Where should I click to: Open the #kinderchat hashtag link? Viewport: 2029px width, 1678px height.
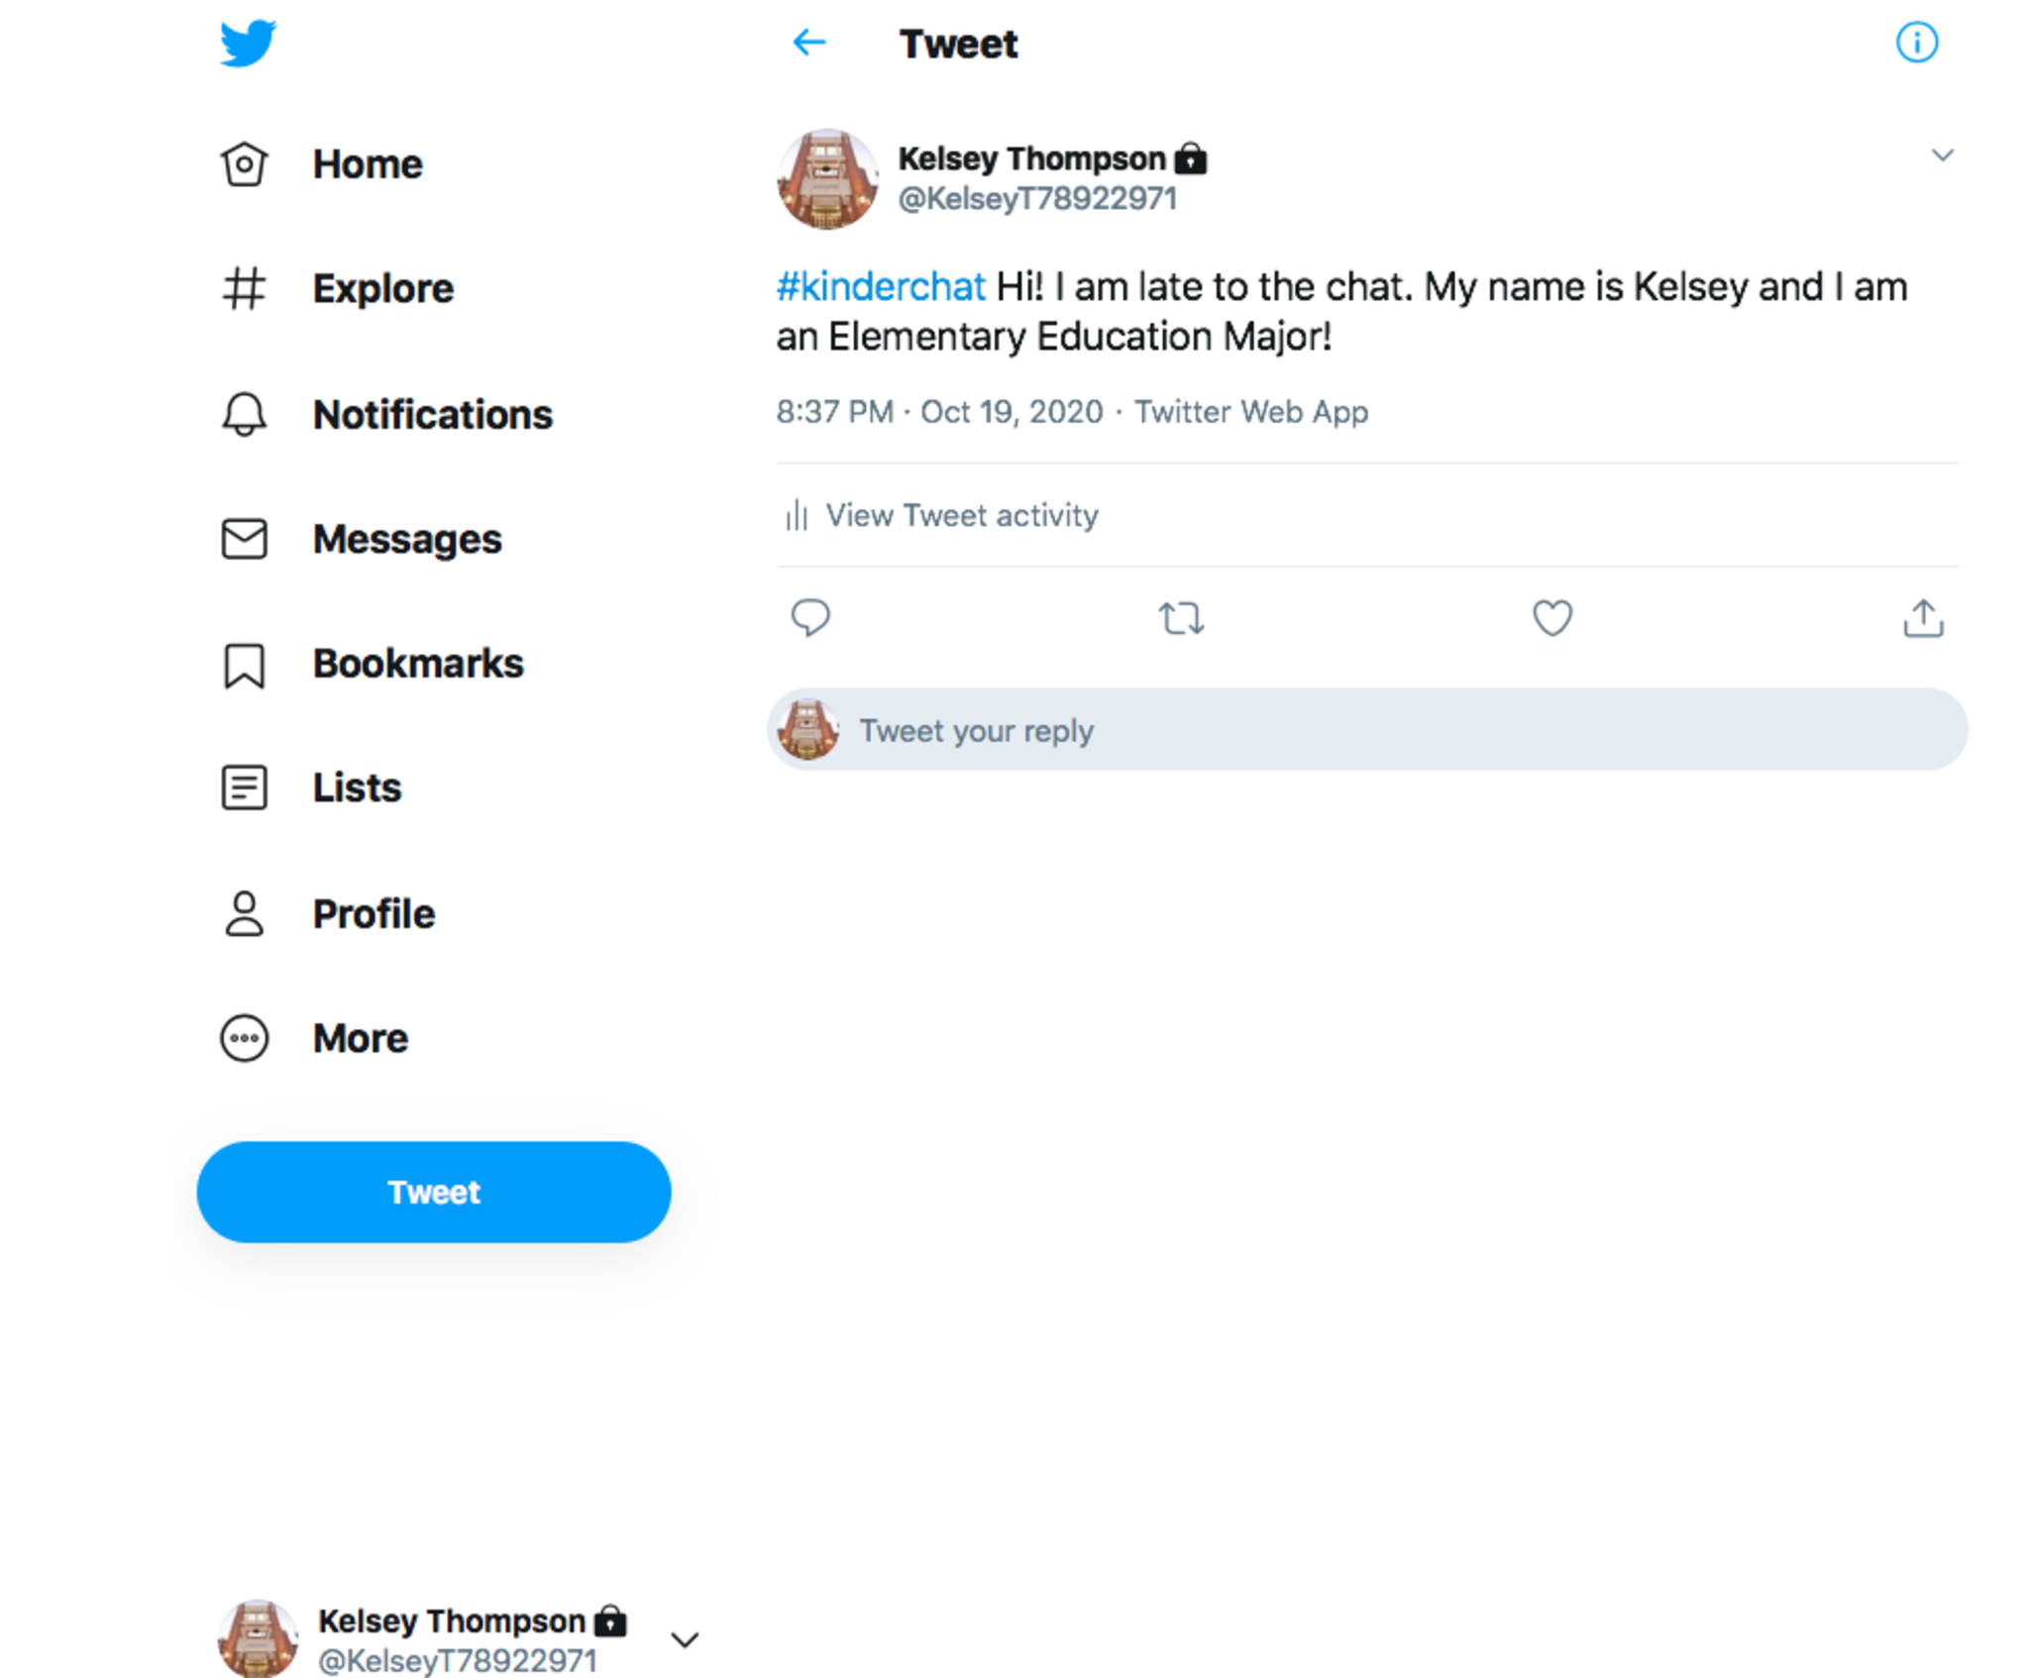tap(881, 287)
